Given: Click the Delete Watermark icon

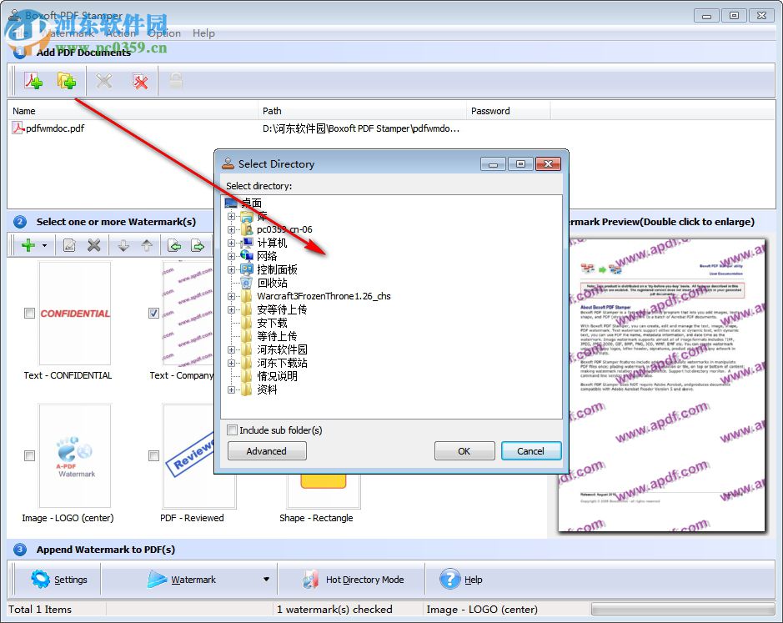Looking at the screenshot, I should (94, 245).
